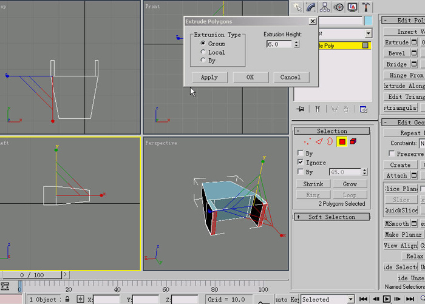This screenshot has width=425, height=304.
Task: Toggle By Angle checkbox
Action: pos(300,172)
